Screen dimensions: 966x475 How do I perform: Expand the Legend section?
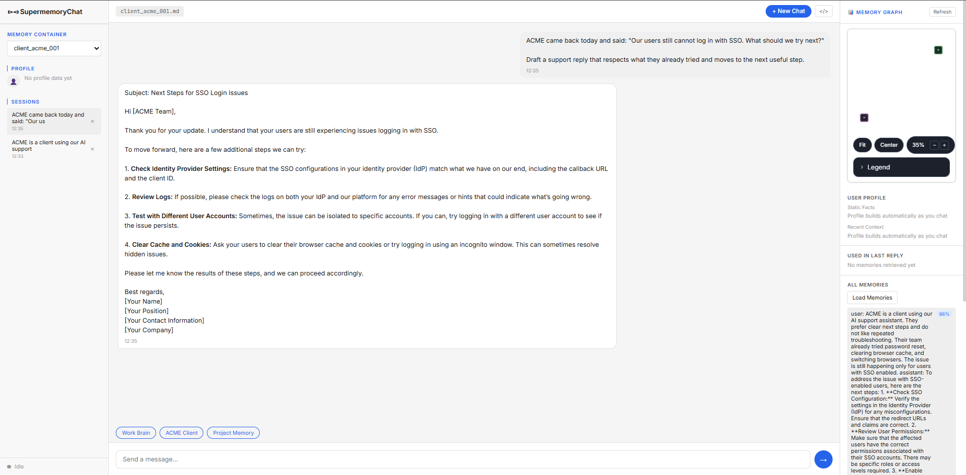click(901, 167)
